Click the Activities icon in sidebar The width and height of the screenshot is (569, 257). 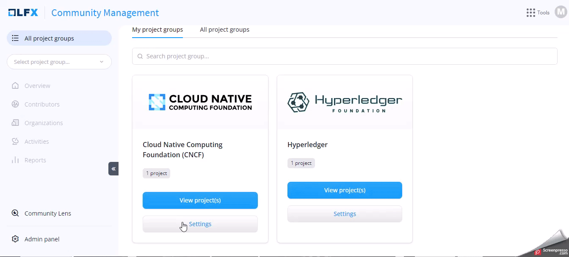(x=15, y=142)
